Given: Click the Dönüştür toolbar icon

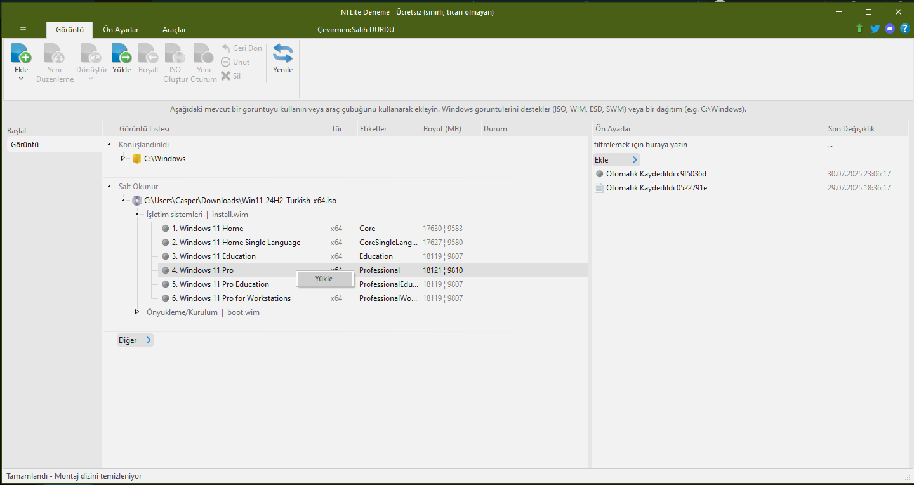Looking at the screenshot, I should coord(91,53).
